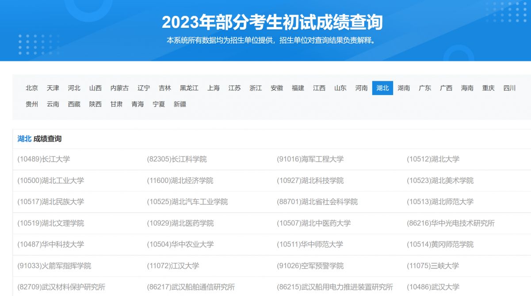Open (10489)长江大学 score query
This screenshot has height=296, width=531.
point(44,159)
